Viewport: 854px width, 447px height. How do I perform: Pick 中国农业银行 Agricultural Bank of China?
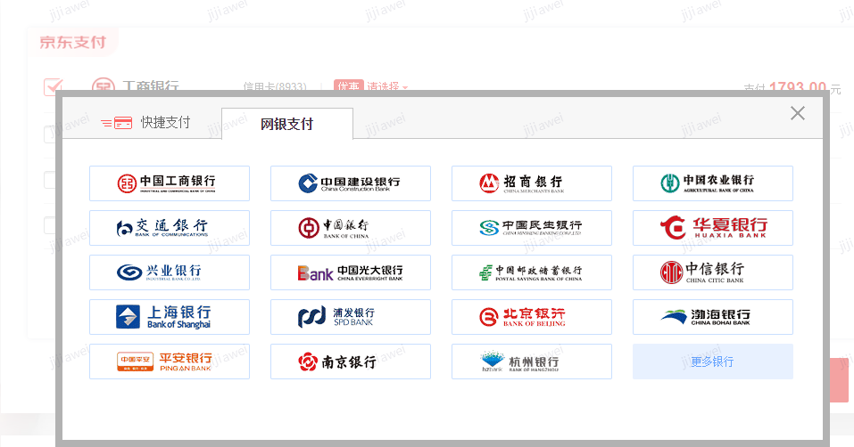(712, 183)
